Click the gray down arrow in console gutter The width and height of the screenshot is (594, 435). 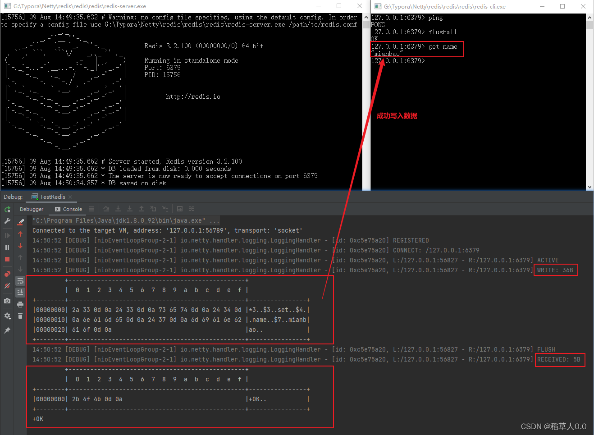click(x=20, y=269)
